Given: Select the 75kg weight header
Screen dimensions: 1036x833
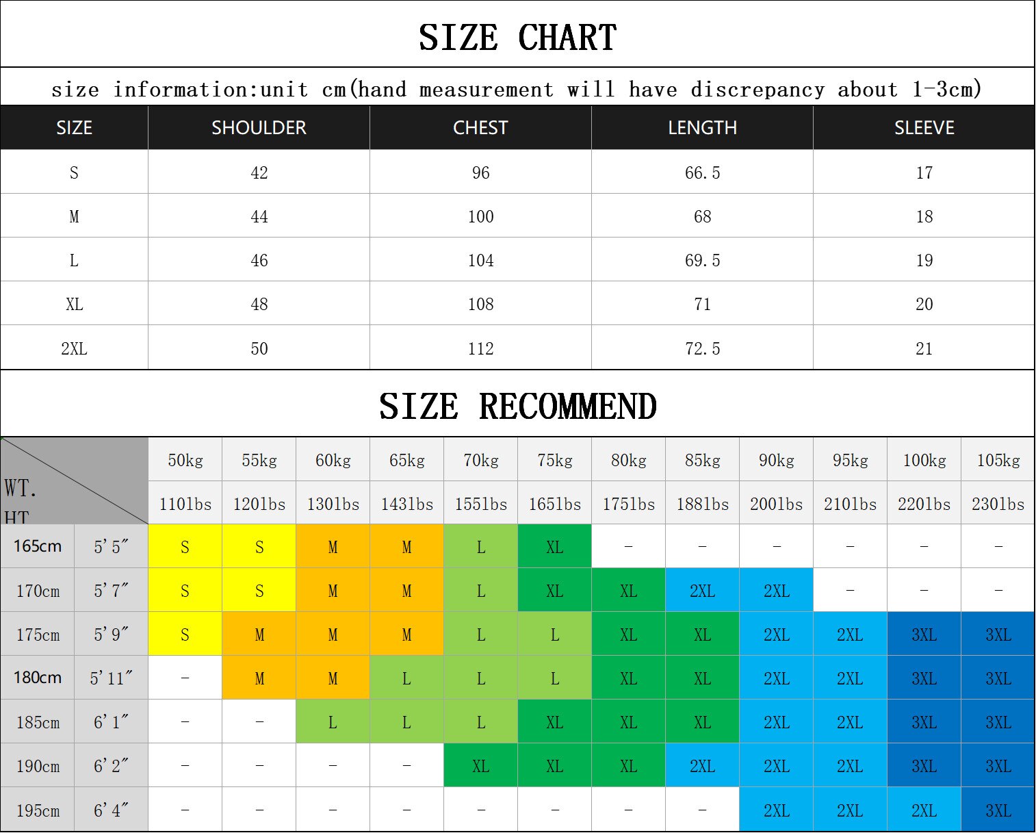Looking at the screenshot, I should (554, 460).
